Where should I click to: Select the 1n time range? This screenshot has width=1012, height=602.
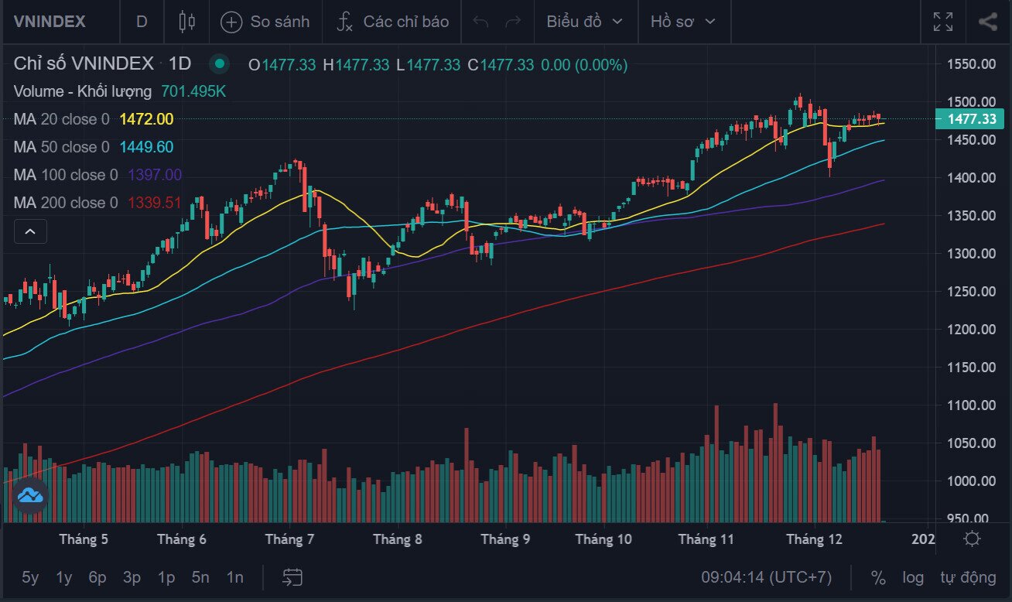(x=234, y=577)
